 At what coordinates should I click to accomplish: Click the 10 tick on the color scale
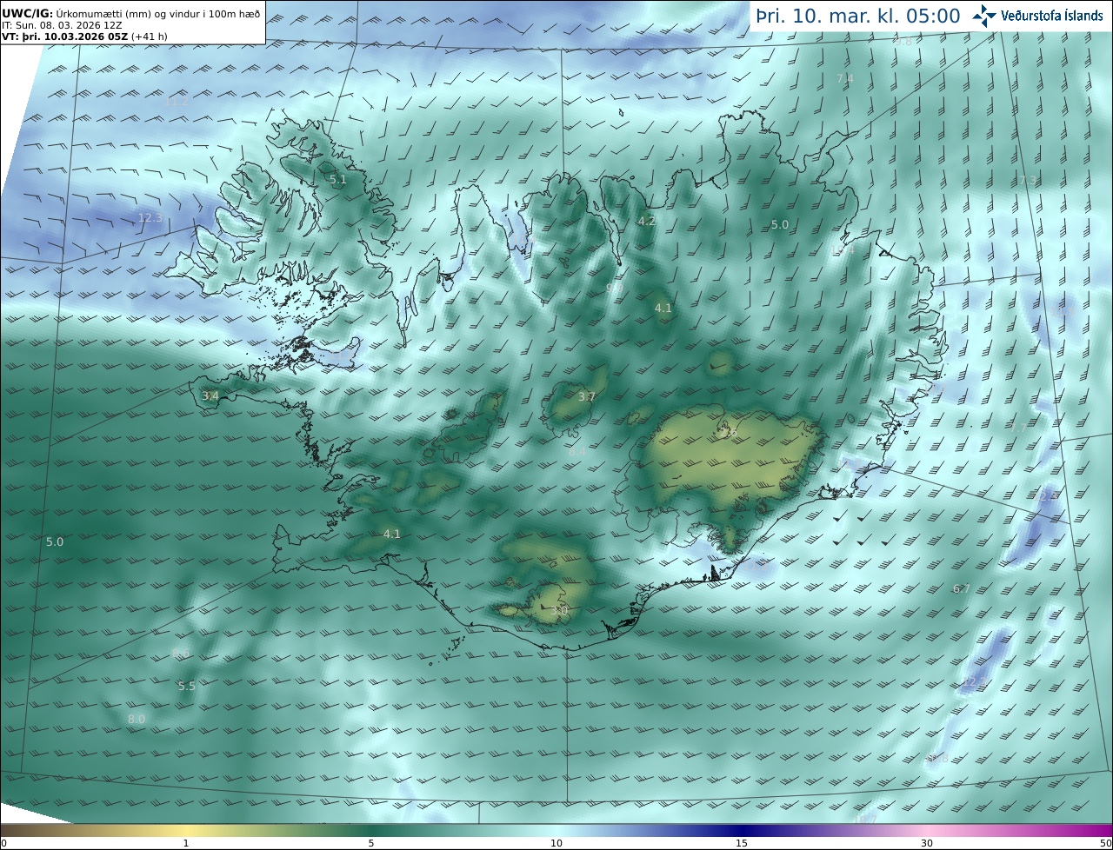click(556, 843)
